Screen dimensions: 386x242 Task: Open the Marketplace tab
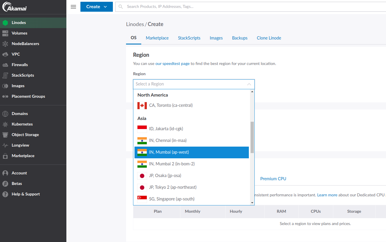click(157, 38)
